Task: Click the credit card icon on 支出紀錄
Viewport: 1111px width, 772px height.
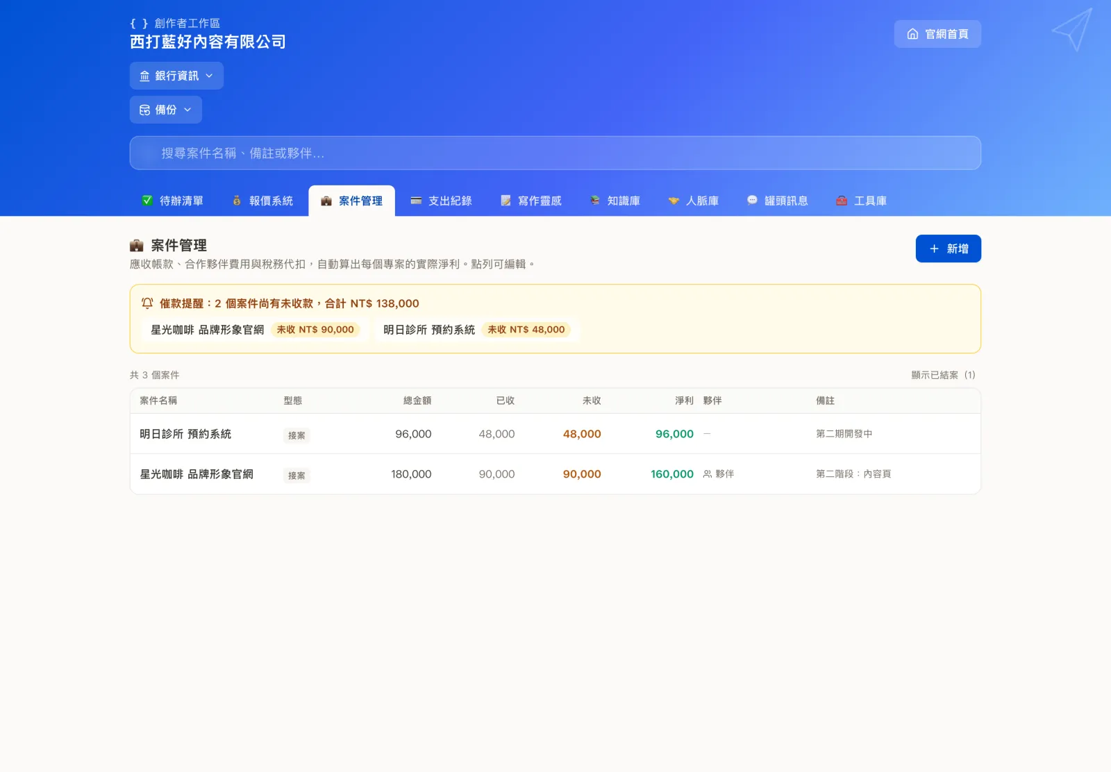Action: (416, 201)
